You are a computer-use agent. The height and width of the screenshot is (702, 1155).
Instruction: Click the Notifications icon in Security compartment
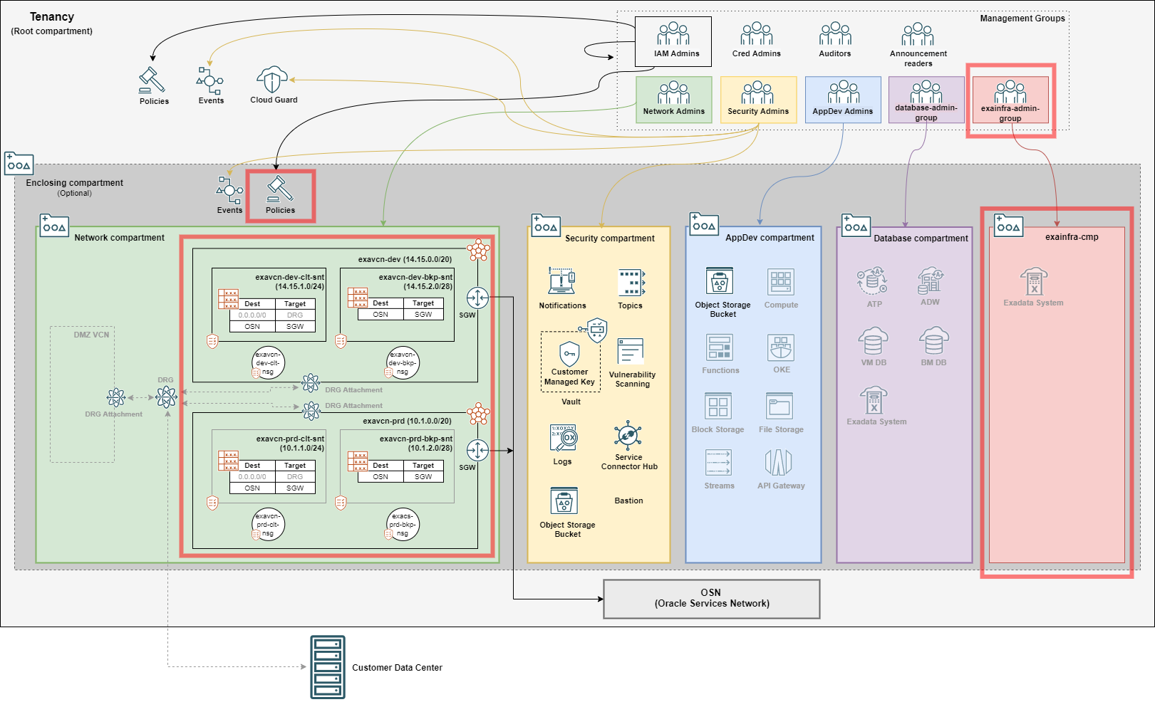561,281
